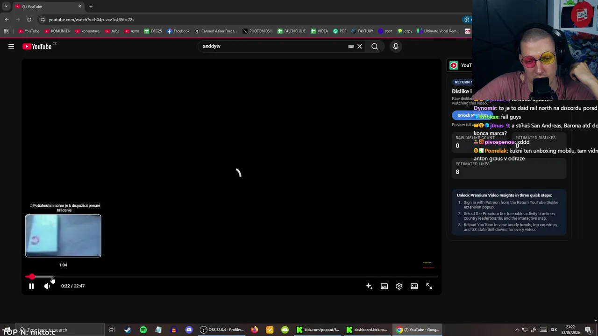Open the asmr bookmark
The height and width of the screenshot is (336, 598).
pyautogui.click(x=132, y=31)
